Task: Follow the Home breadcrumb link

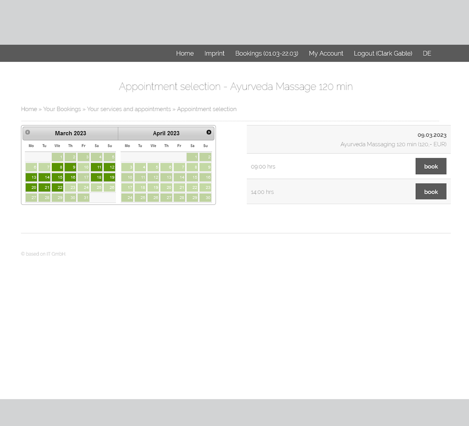Action: (x=29, y=109)
